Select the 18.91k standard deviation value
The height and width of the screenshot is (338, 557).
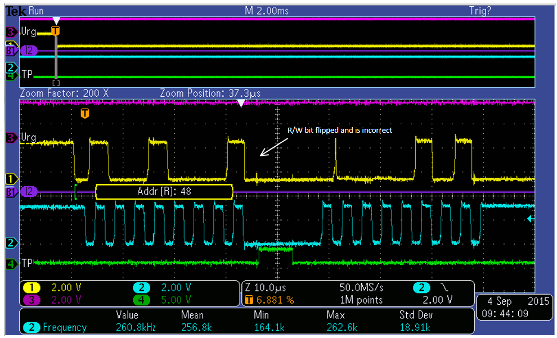(415, 327)
